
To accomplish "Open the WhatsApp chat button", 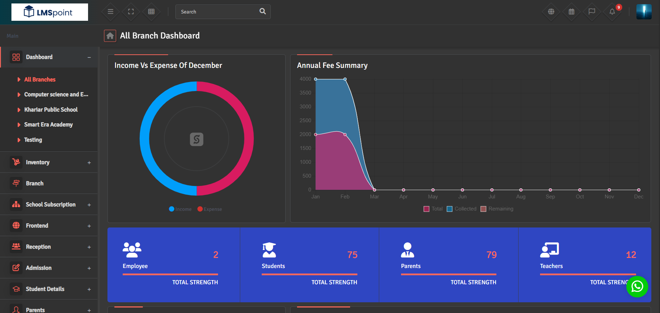I will [x=637, y=287].
